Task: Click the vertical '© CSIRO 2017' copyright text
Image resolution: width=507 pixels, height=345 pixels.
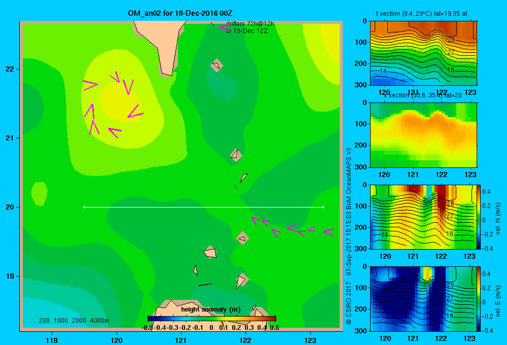Action: 349,303
